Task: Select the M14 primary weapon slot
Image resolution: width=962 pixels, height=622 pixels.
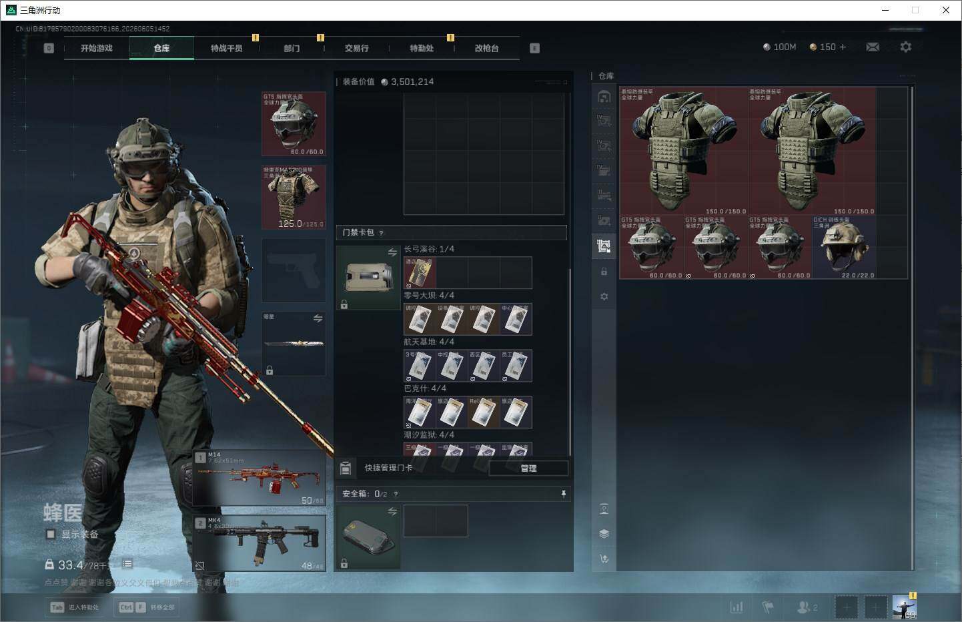Action: 260,478
